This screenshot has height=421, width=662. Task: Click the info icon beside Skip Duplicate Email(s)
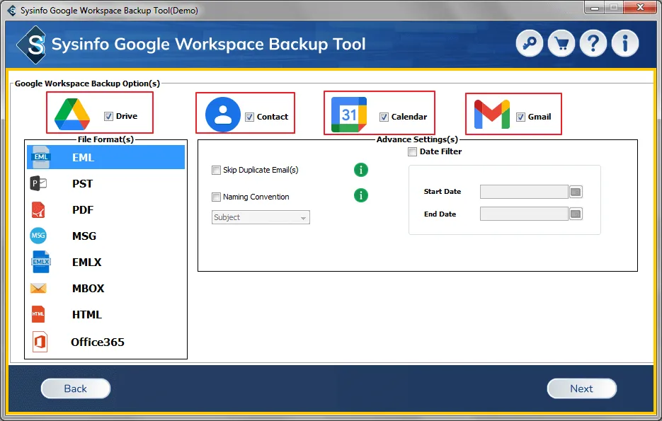point(361,170)
